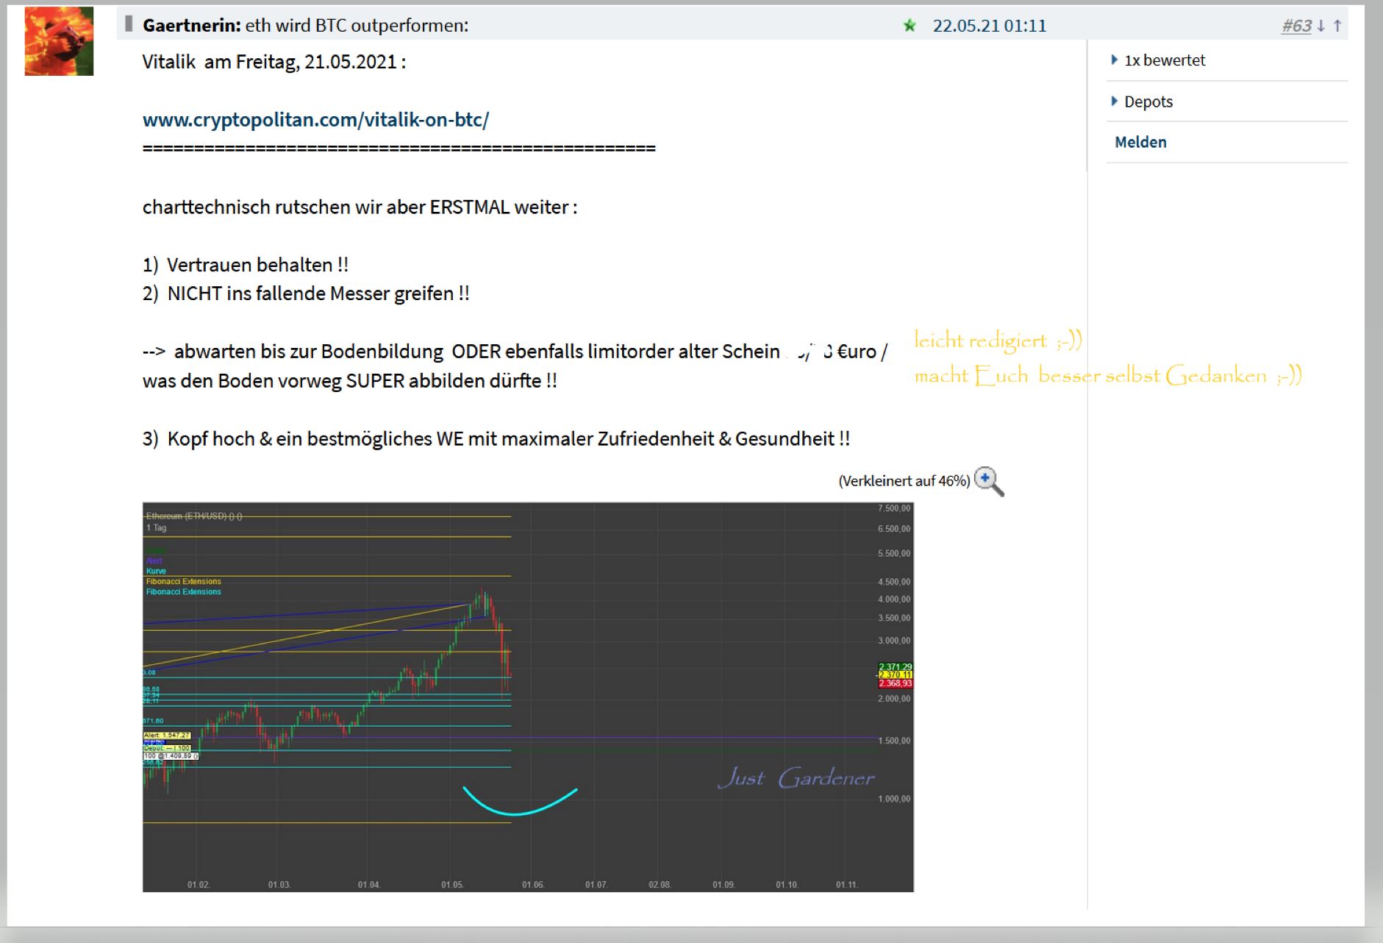Click the '1 Tag' timeframe label in the chart
The image size is (1383, 943).
tap(155, 528)
